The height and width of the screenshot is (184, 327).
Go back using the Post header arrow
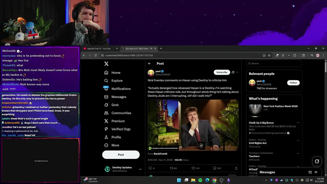tap(149, 64)
